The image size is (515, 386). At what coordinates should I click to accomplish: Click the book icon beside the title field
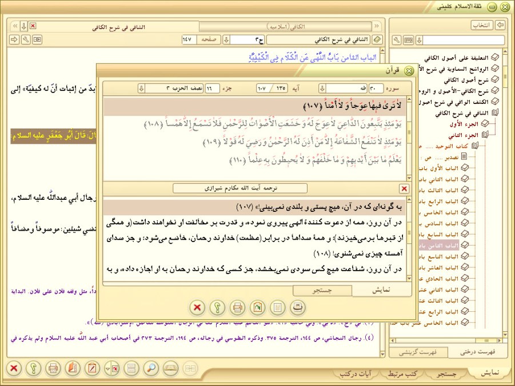tap(377, 40)
